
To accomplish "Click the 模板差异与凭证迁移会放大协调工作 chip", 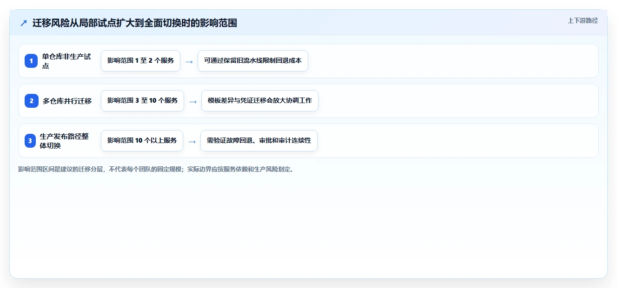I will coord(260,101).
